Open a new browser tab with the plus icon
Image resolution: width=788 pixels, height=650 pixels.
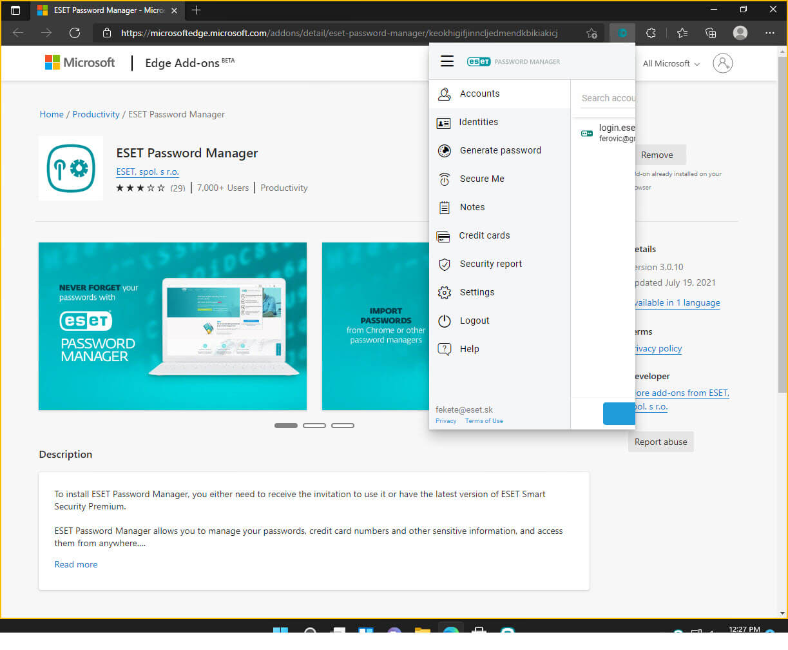[x=197, y=10]
